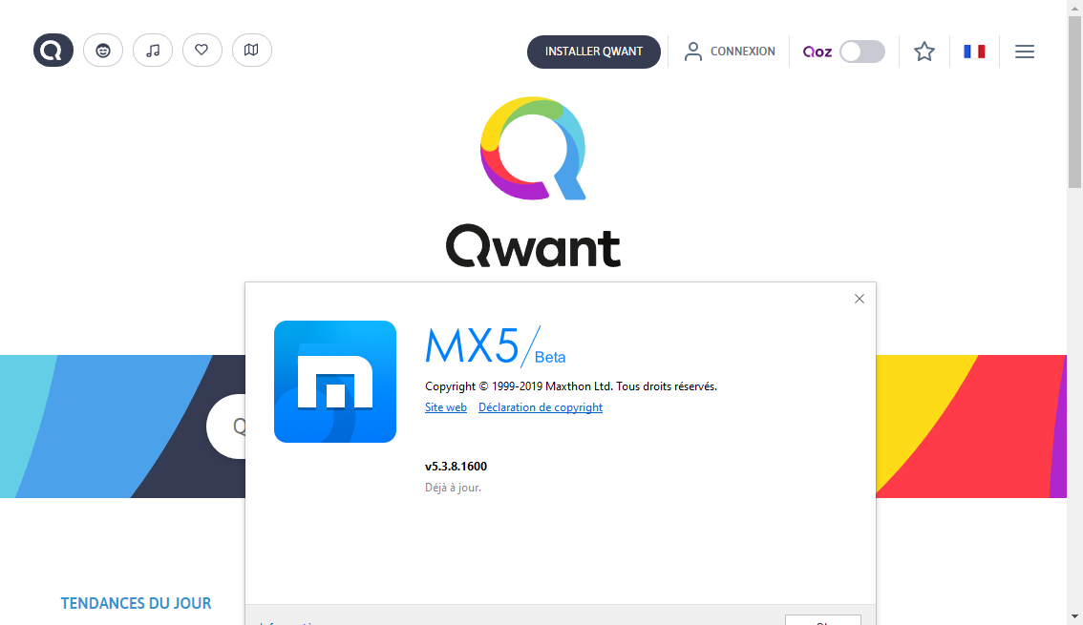
Task: Open Qwant Junior via the smiley icon
Action: (x=103, y=51)
